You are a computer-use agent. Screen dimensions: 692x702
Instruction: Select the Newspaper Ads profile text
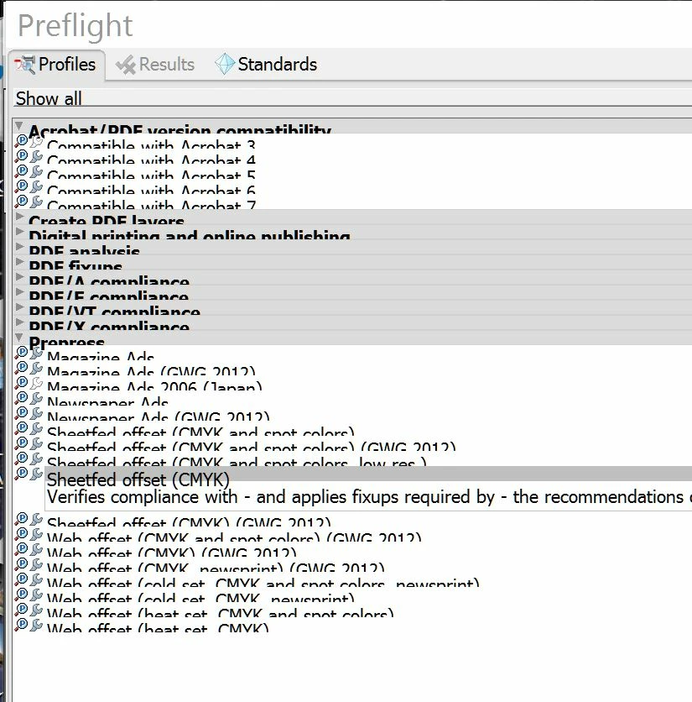tap(107, 402)
